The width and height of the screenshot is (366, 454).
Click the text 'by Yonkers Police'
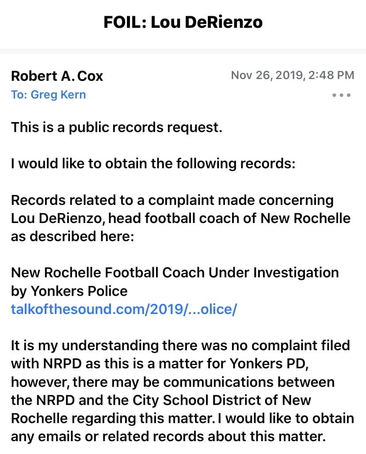click(x=69, y=291)
